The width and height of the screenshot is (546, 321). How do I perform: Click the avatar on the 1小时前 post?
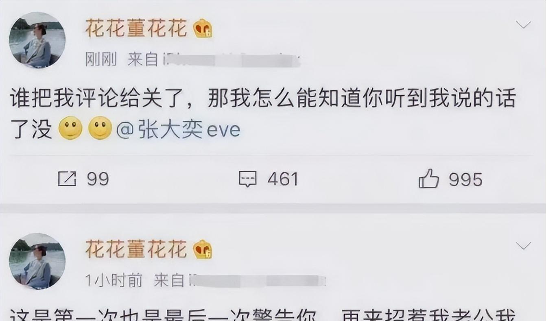(x=37, y=261)
